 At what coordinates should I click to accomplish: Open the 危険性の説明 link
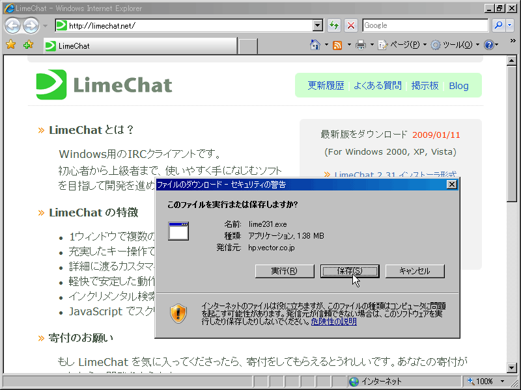333,321
